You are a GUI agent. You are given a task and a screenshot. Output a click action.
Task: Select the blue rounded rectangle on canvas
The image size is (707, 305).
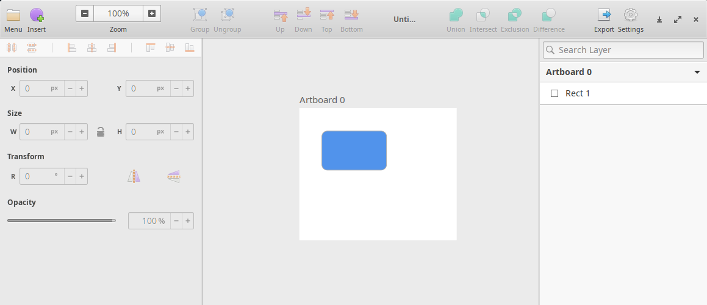(354, 151)
